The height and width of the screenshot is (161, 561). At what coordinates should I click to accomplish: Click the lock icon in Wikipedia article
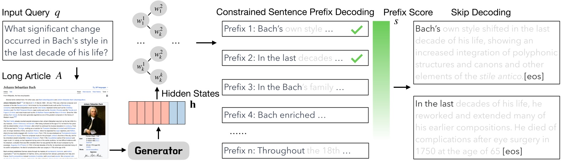[x=107, y=96]
